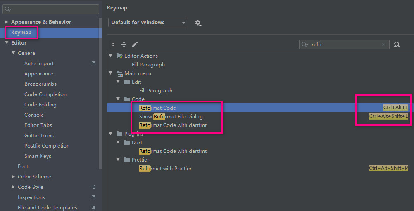Click the magnifier icon in settings search box
This screenshot has width=414, height=211.
click(x=8, y=9)
